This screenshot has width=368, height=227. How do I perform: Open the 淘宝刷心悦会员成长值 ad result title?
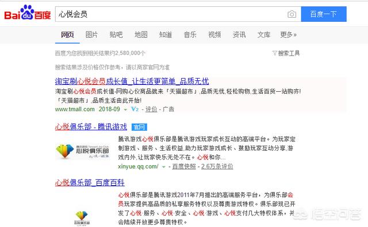[132, 81]
